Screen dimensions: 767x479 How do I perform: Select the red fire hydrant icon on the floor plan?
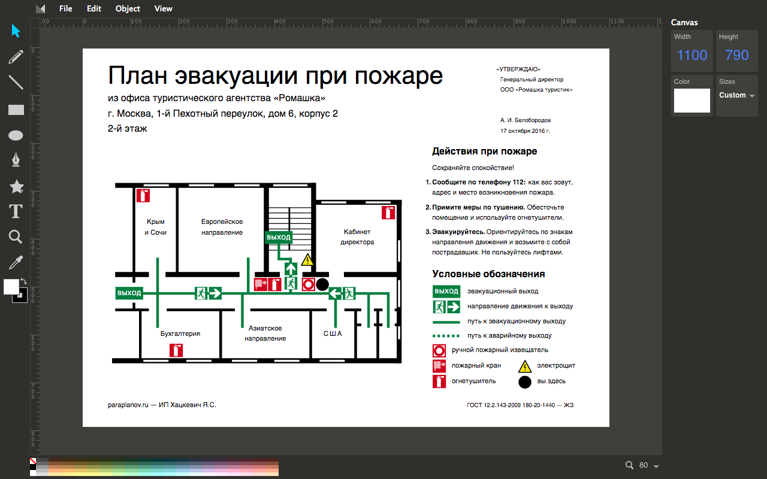tap(261, 284)
